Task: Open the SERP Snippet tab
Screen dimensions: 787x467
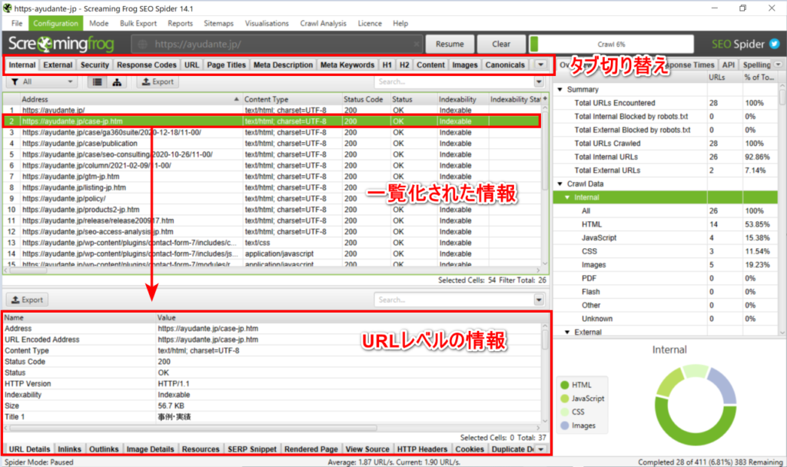Action: pyautogui.click(x=252, y=449)
